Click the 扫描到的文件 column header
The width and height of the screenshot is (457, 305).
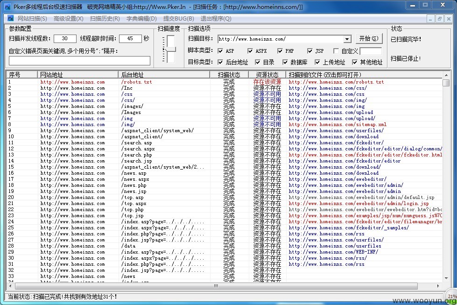pyautogui.click(x=364, y=75)
